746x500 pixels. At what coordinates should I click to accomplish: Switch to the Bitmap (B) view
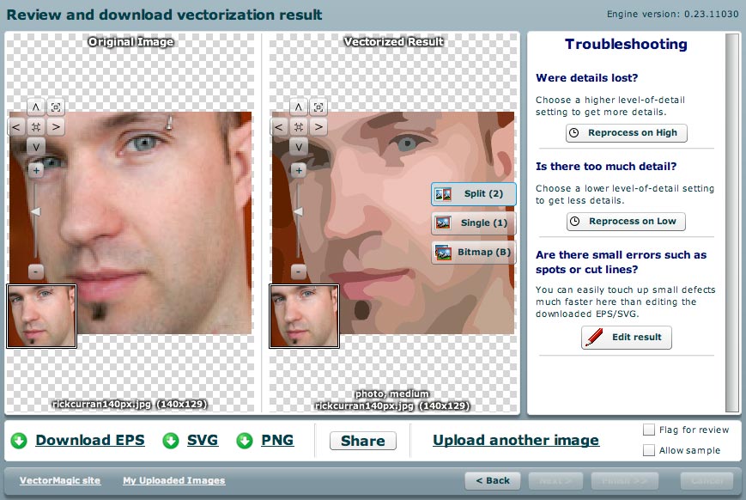472,253
